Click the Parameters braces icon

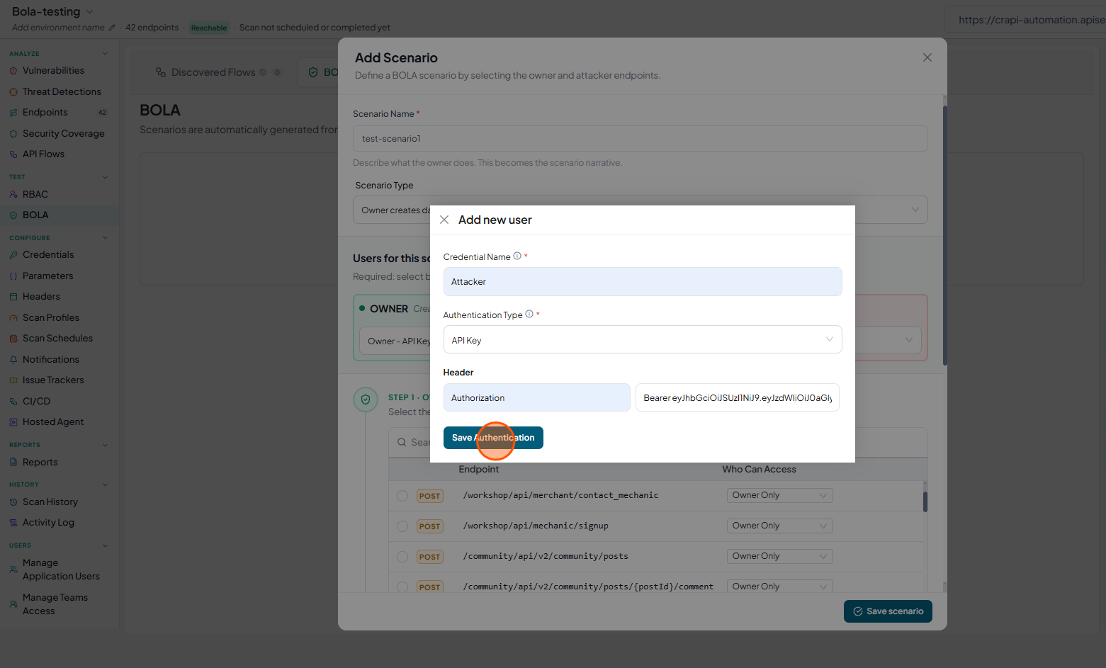[13, 276]
